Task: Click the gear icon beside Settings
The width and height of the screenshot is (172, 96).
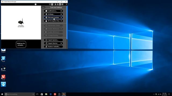Action: click(x=46, y=14)
